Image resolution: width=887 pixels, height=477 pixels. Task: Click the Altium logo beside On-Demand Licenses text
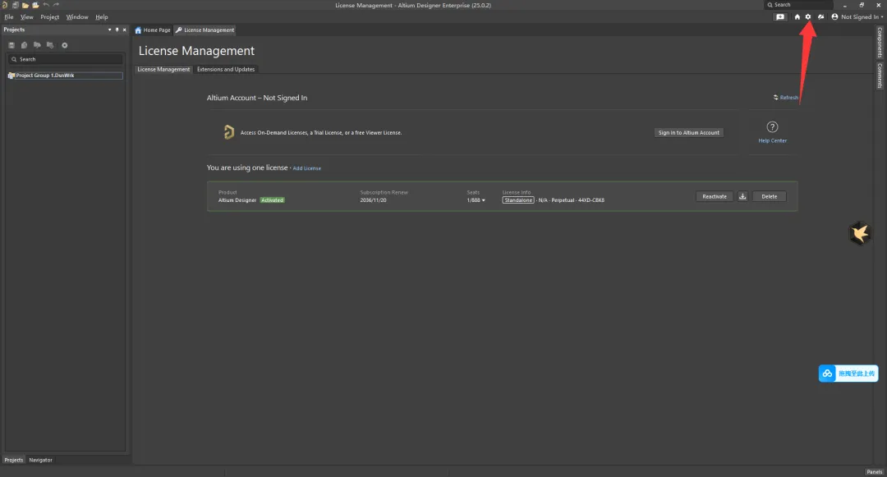[228, 132]
